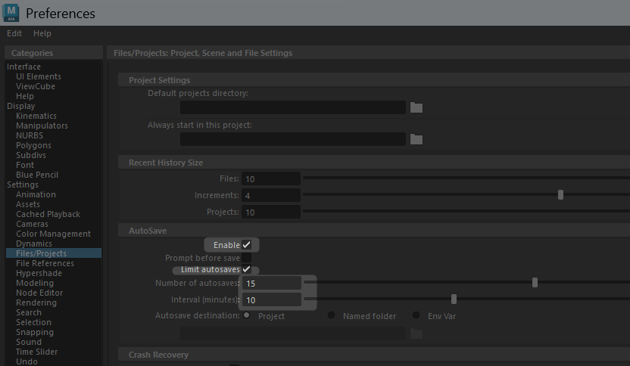Click the Maya app icon in title bar
This screenshot has height=366, width=630.
(11, 13)
